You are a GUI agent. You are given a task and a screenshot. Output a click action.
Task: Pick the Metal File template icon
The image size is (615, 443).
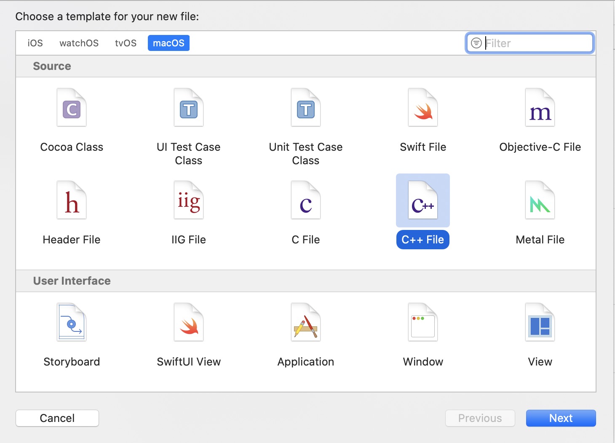point(540,200)
